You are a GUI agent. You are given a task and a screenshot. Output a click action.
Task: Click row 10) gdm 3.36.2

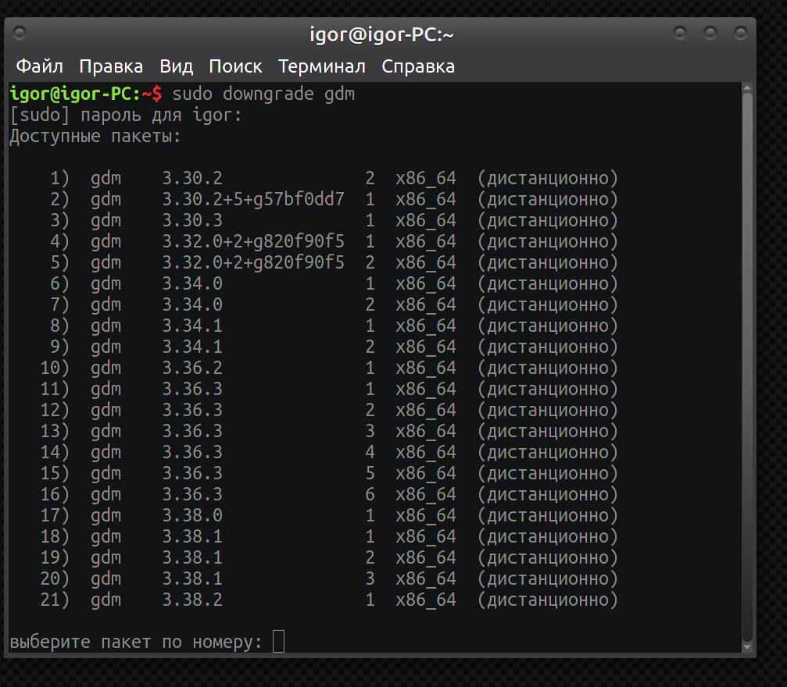[329, 368]
